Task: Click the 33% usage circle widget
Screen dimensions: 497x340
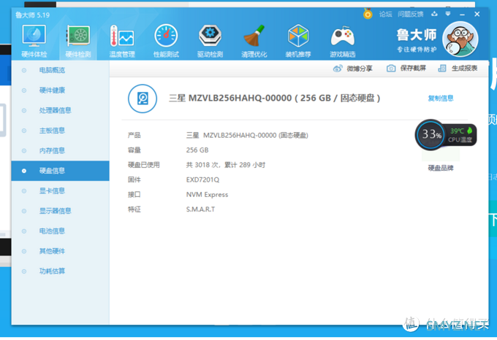Action: click(x=430, y=135)
